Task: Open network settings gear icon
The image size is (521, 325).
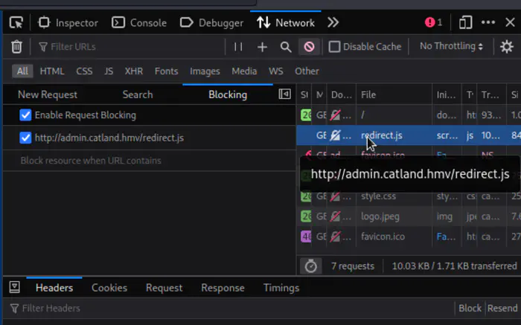Action: pyautogui.click(x=506, y=47)
